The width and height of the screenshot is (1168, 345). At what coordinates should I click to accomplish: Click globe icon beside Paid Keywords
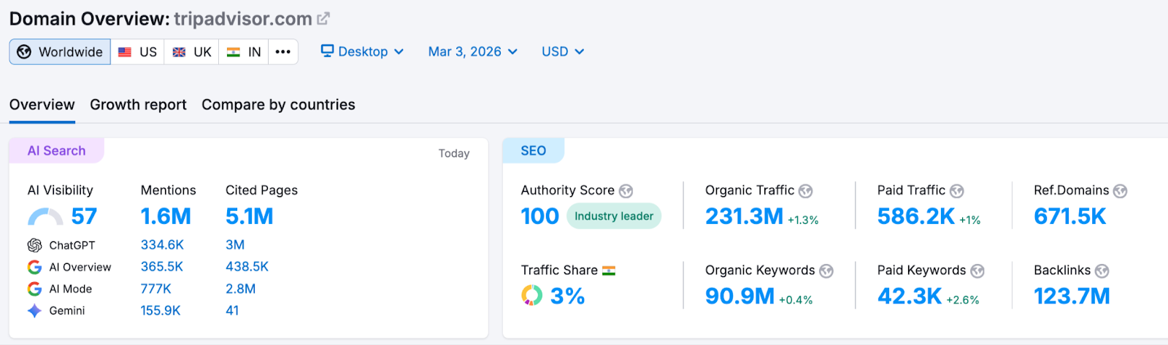pyautogui.click(x=977, y=271)
